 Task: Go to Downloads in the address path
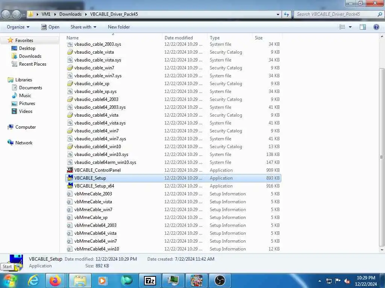pos(70,14)
